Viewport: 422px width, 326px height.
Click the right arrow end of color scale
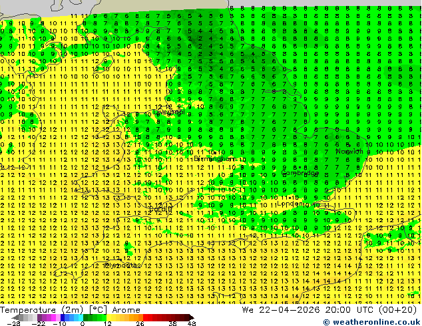(x=192, y=317)
